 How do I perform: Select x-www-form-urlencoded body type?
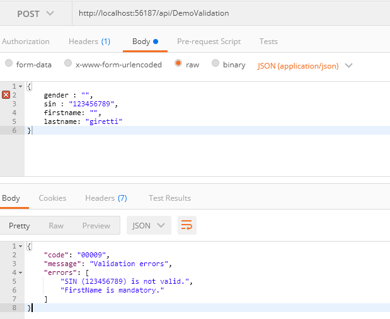(67, 64)
